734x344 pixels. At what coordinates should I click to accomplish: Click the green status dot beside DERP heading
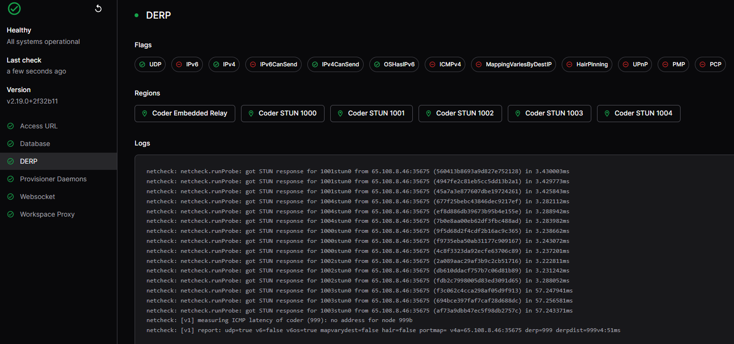pos(136,15)
